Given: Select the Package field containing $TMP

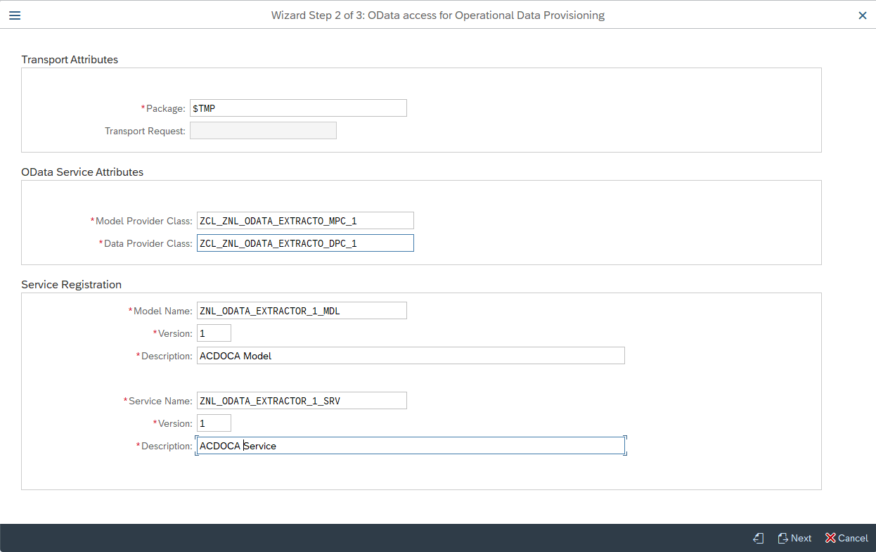Looking at the screenshot, I should 298,108.
